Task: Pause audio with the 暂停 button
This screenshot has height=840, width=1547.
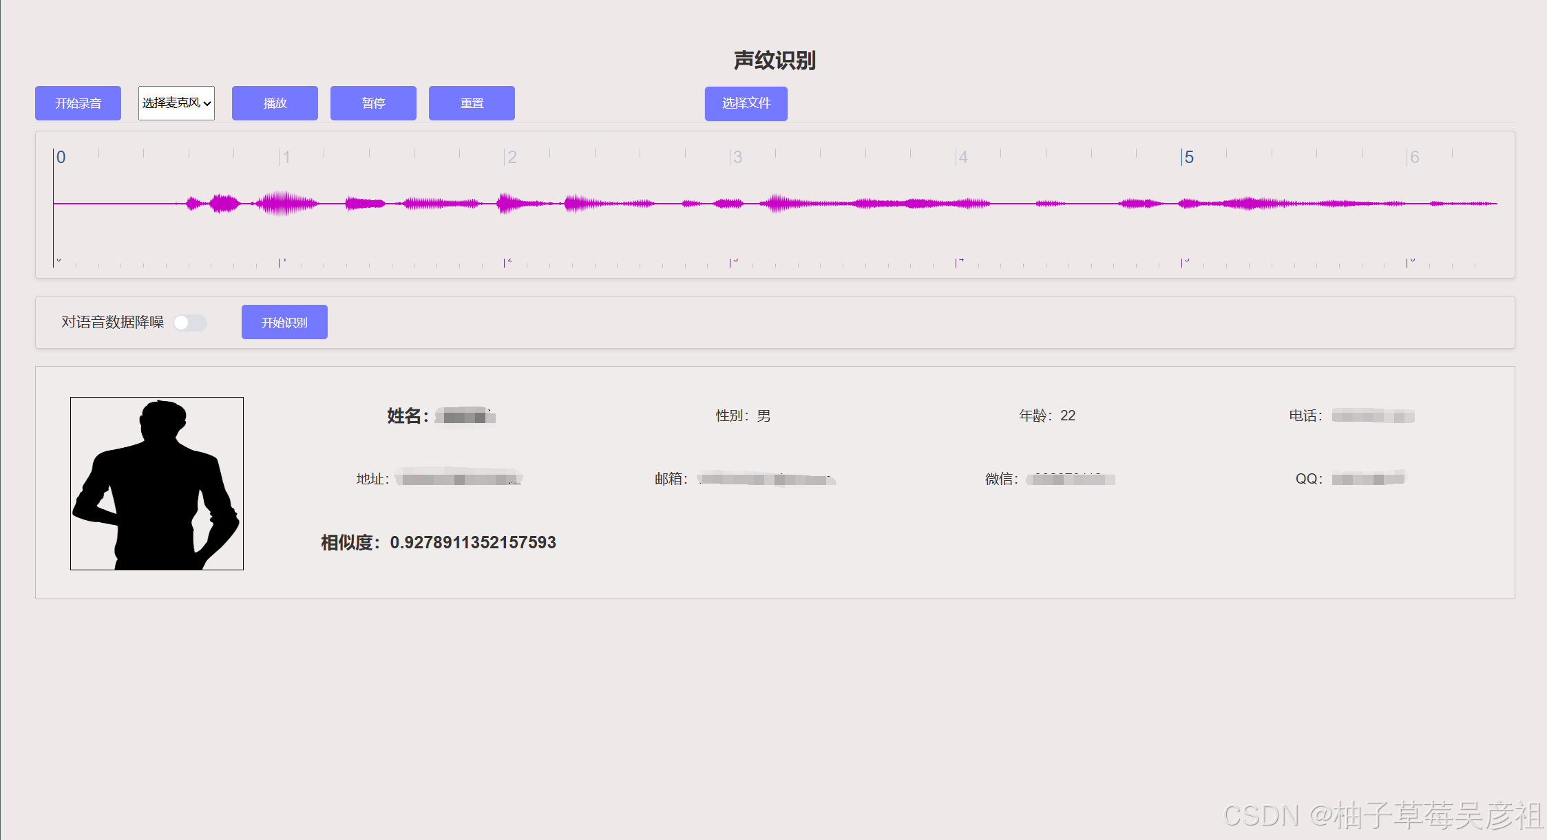Action: (x=373, y=103)
